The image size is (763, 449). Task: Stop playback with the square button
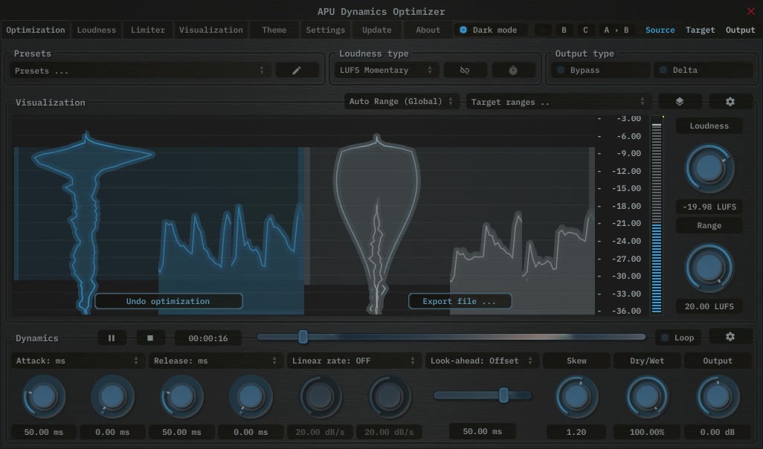coord(150,337)
